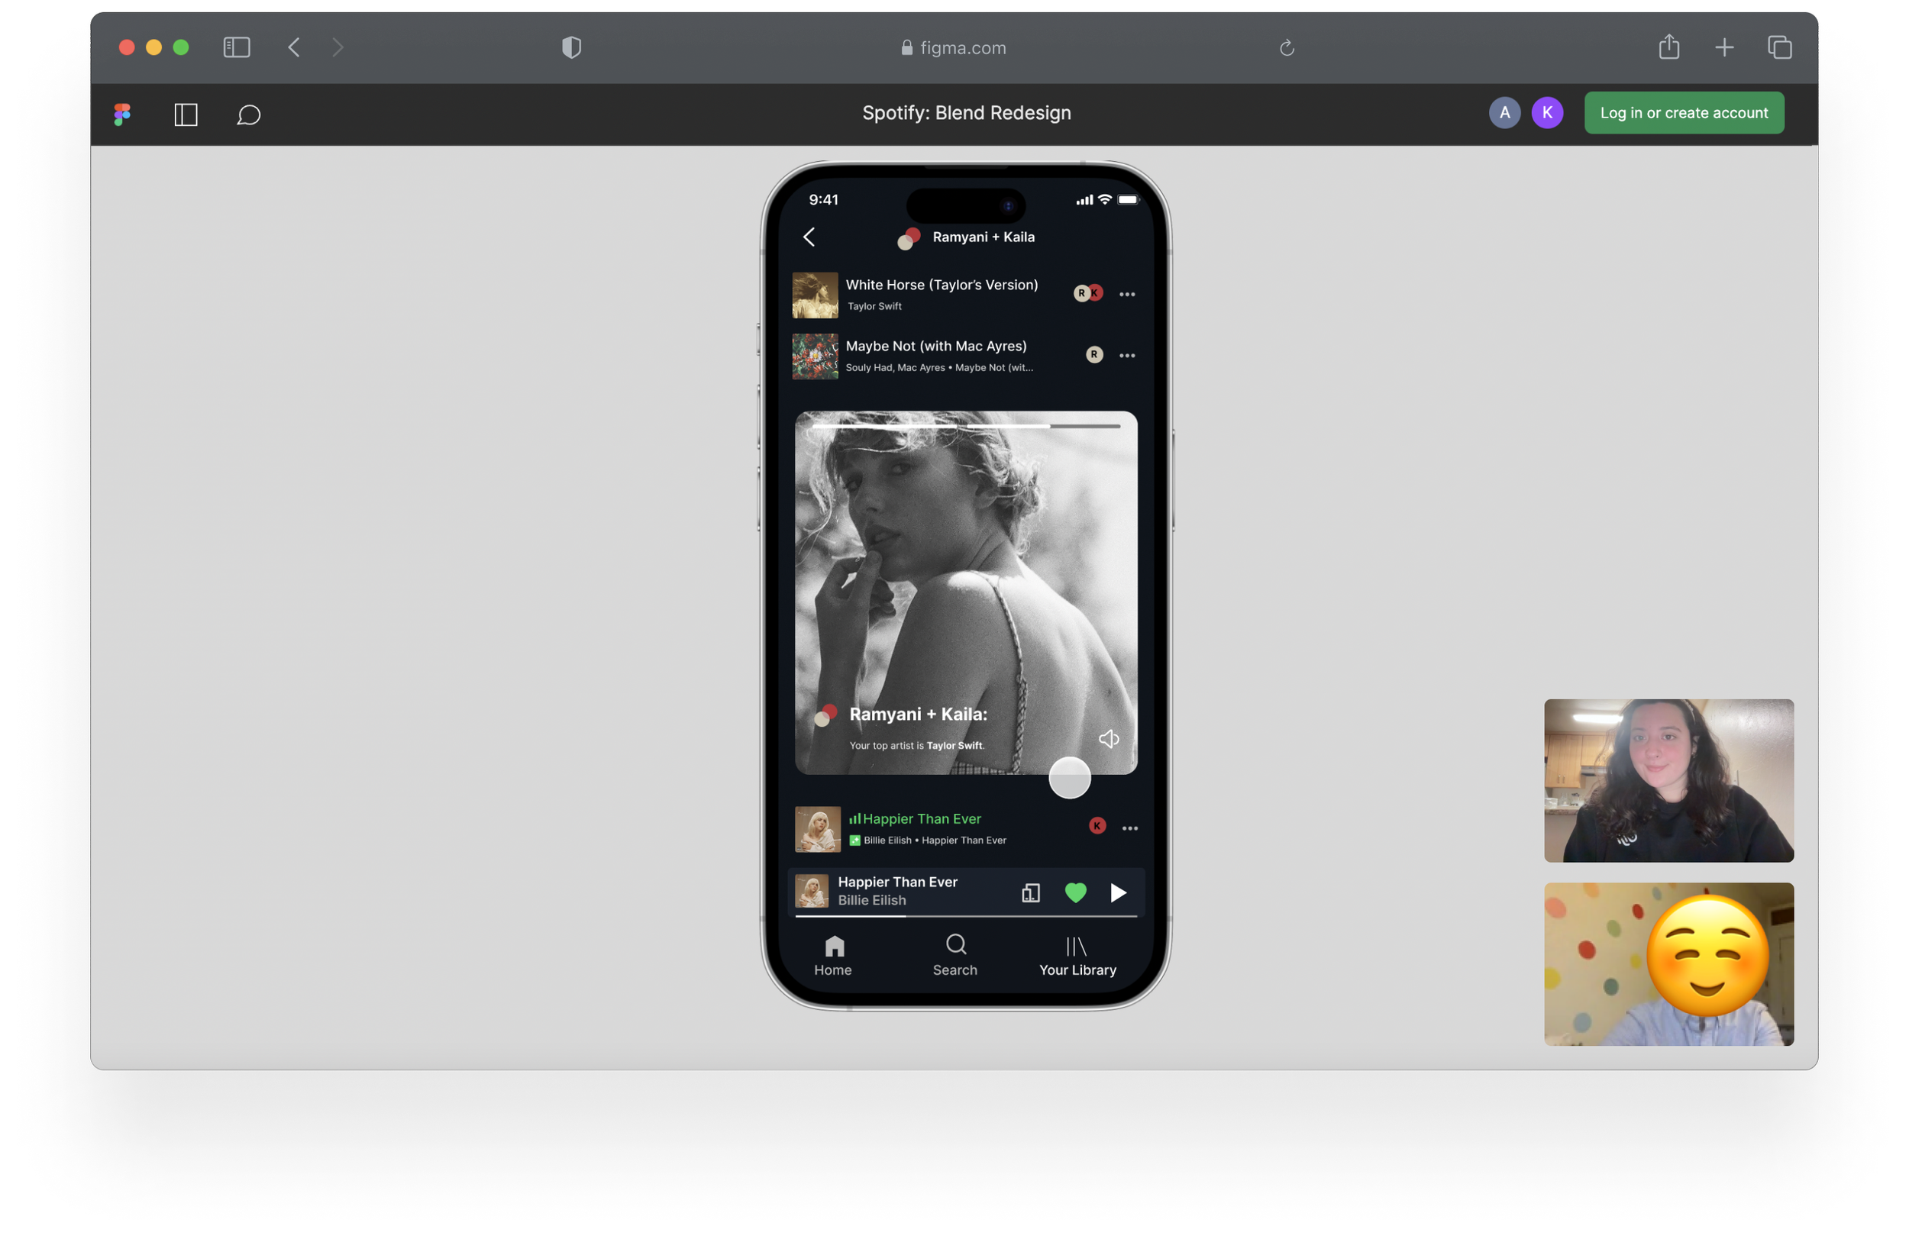Open the device picker icon in the mini player
The width and height of the screenshot is (1909, 1239).
pos(1031,892)
